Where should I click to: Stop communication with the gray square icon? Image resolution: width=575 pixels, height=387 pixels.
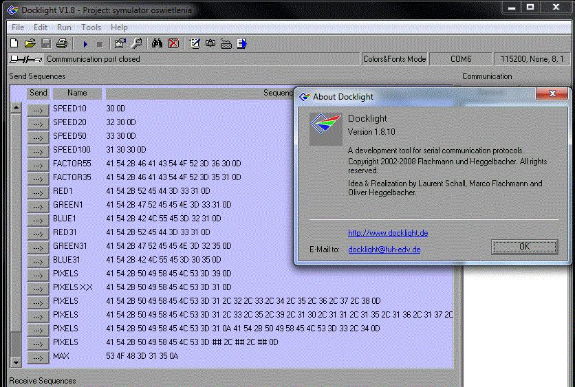(x=99, y=45)
